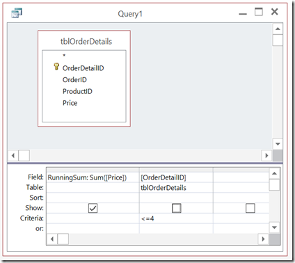The height and width of the screenshot is (263, 295).
Task: Click the upper pane scroll up arrow
Action: click(278, 29)
